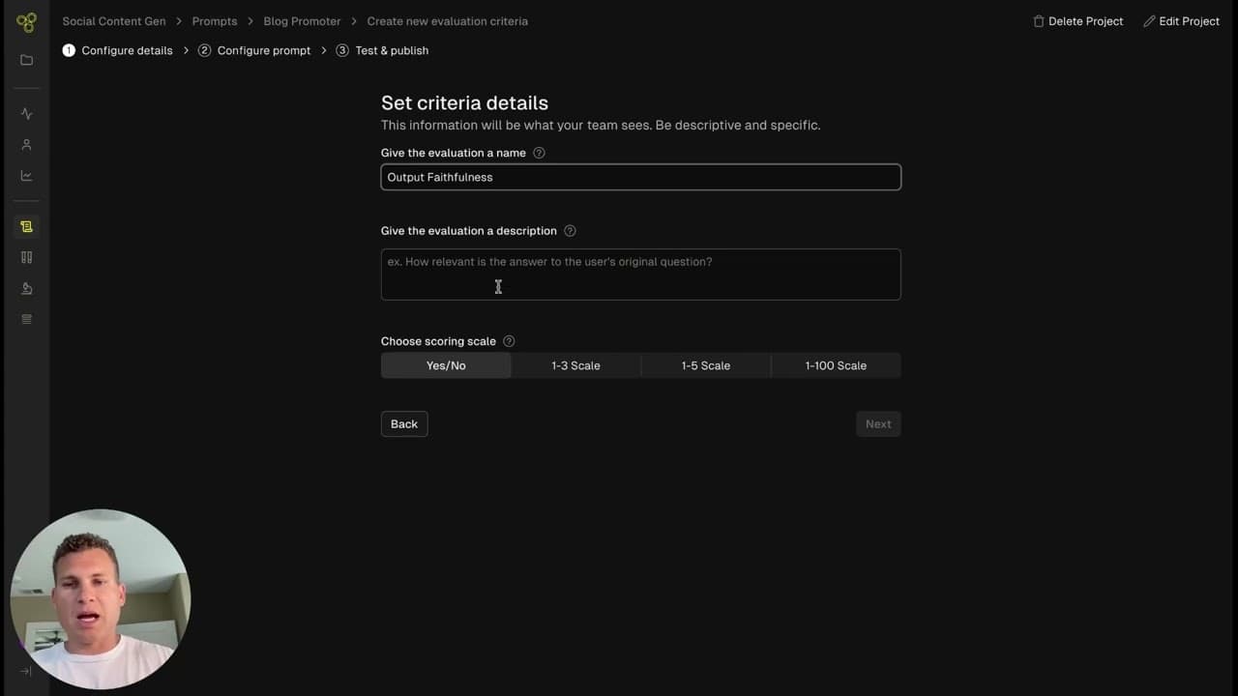Click the evaluation description text field

point(640,275)
